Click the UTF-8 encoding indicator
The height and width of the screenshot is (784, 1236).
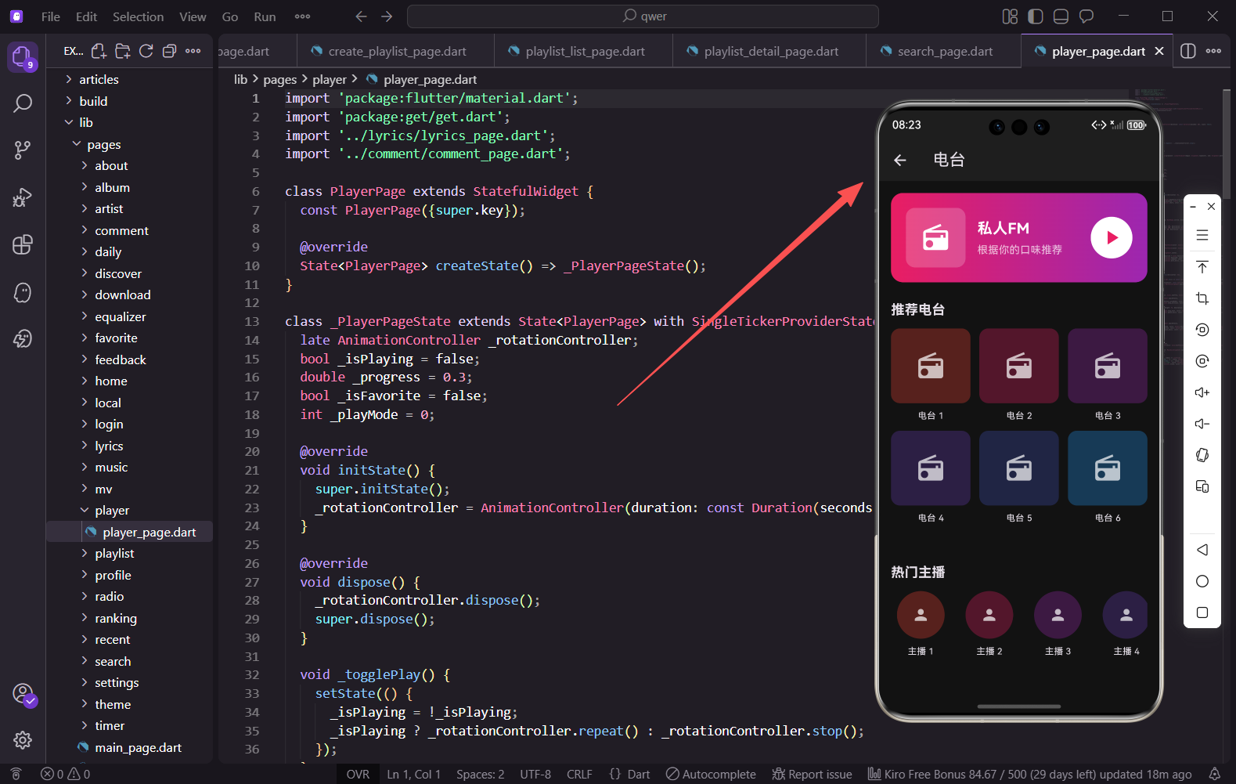coord(535,774)
